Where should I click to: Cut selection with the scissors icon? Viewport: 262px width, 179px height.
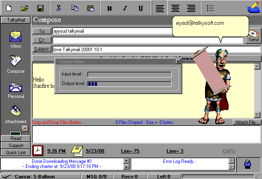pyautogui.click(x=59, y=8)
